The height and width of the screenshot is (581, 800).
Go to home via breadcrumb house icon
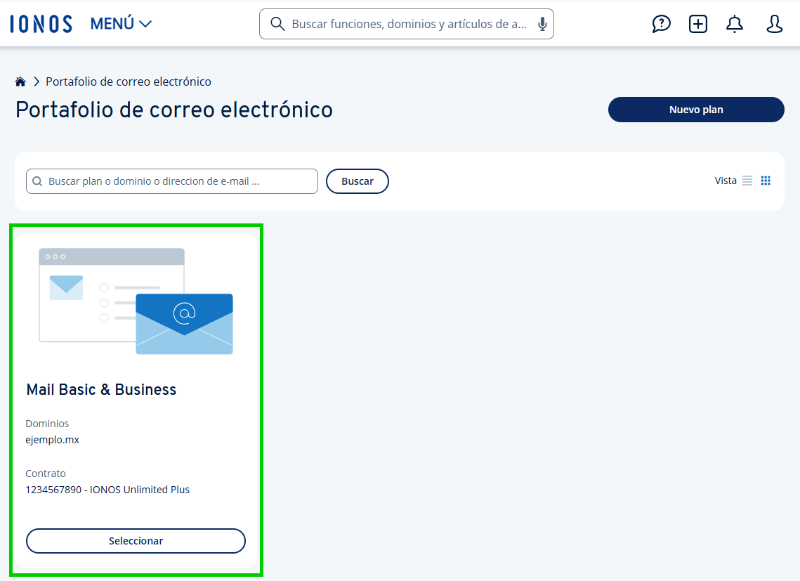click(x=20, y=81)
